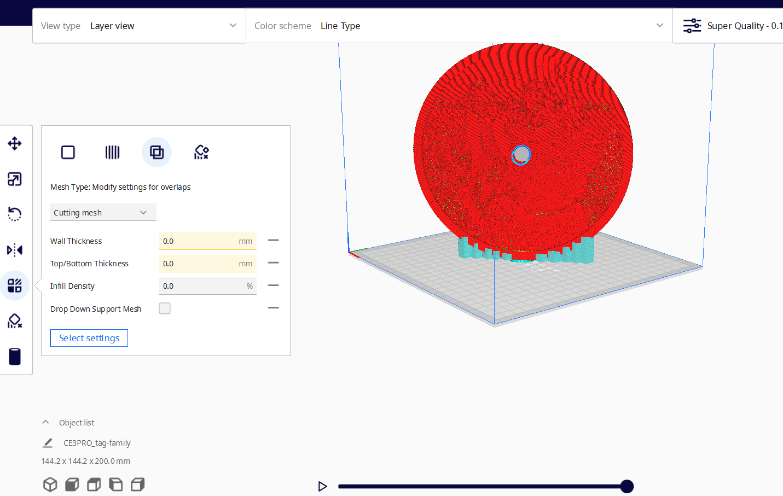
Task: Remove the Infill Density setting
Action: coord(274,285)
